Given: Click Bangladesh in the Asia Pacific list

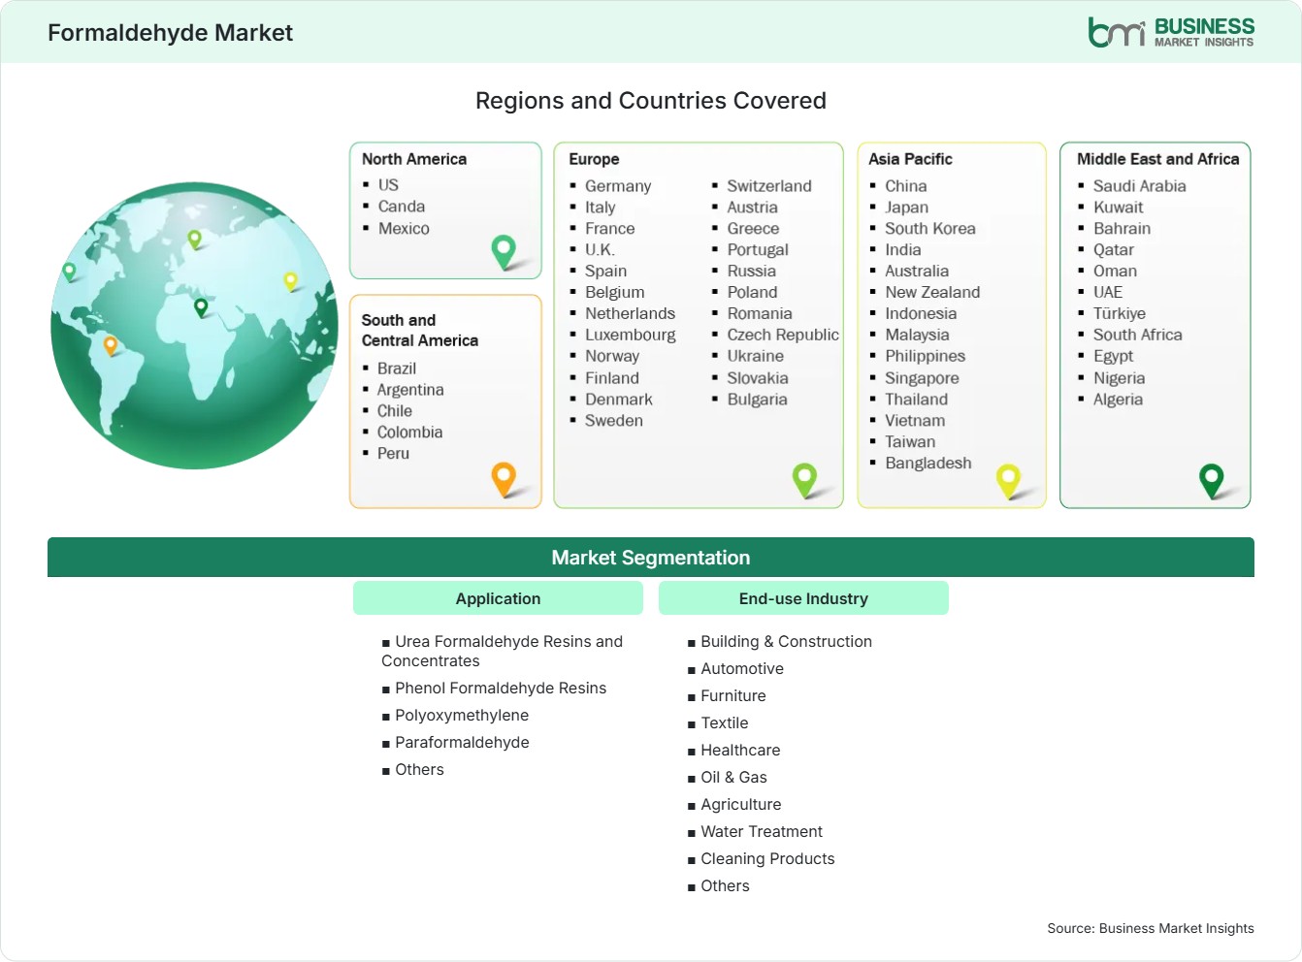Looking at the screenshot, I should 928,464.
